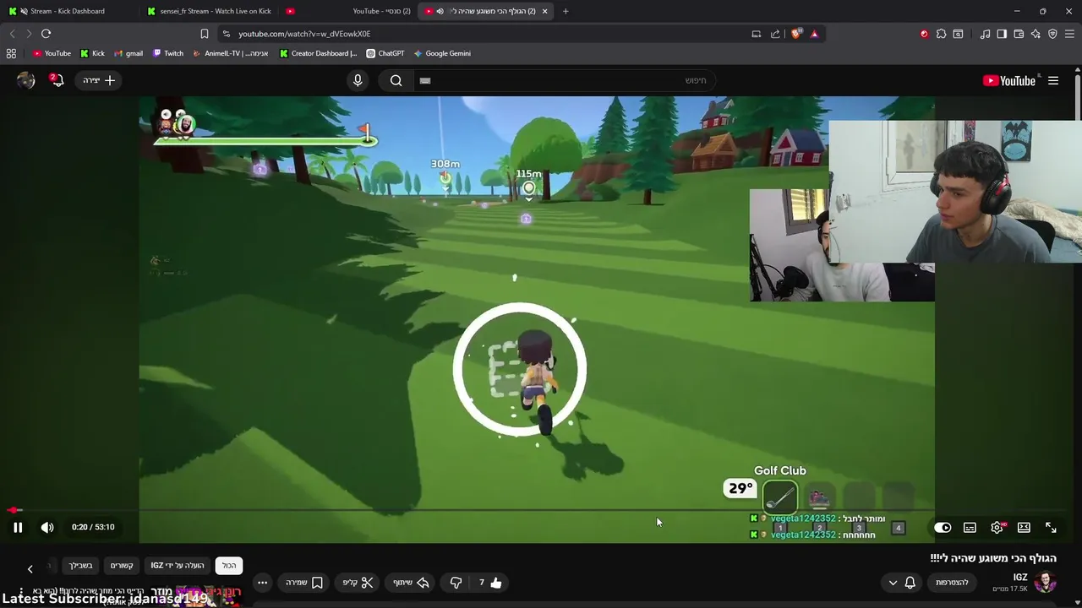Click the clip (קליפ) scissors button
The width and height of the screenshot is (1082, 608).
coord(358,583)
